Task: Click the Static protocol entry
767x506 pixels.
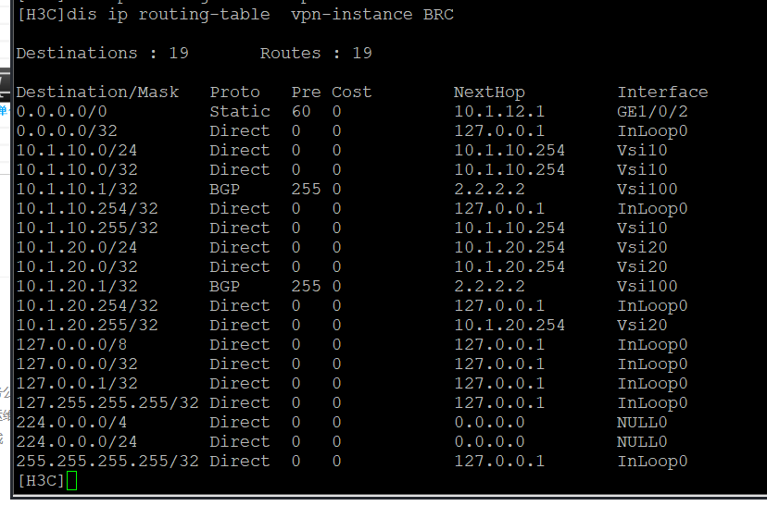Action: click(240, 112)
